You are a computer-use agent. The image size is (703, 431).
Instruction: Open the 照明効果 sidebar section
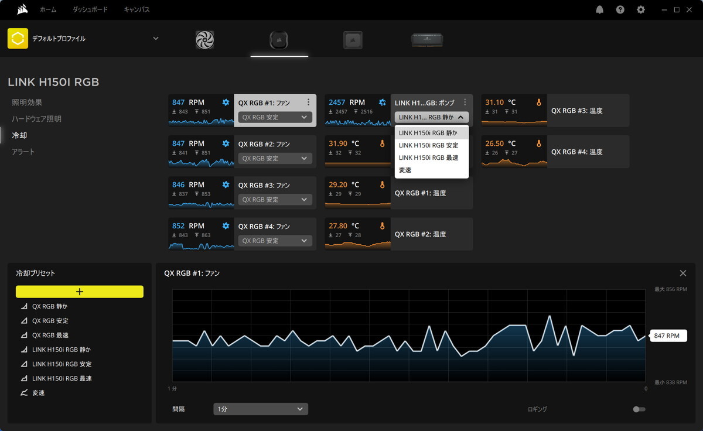27,102
